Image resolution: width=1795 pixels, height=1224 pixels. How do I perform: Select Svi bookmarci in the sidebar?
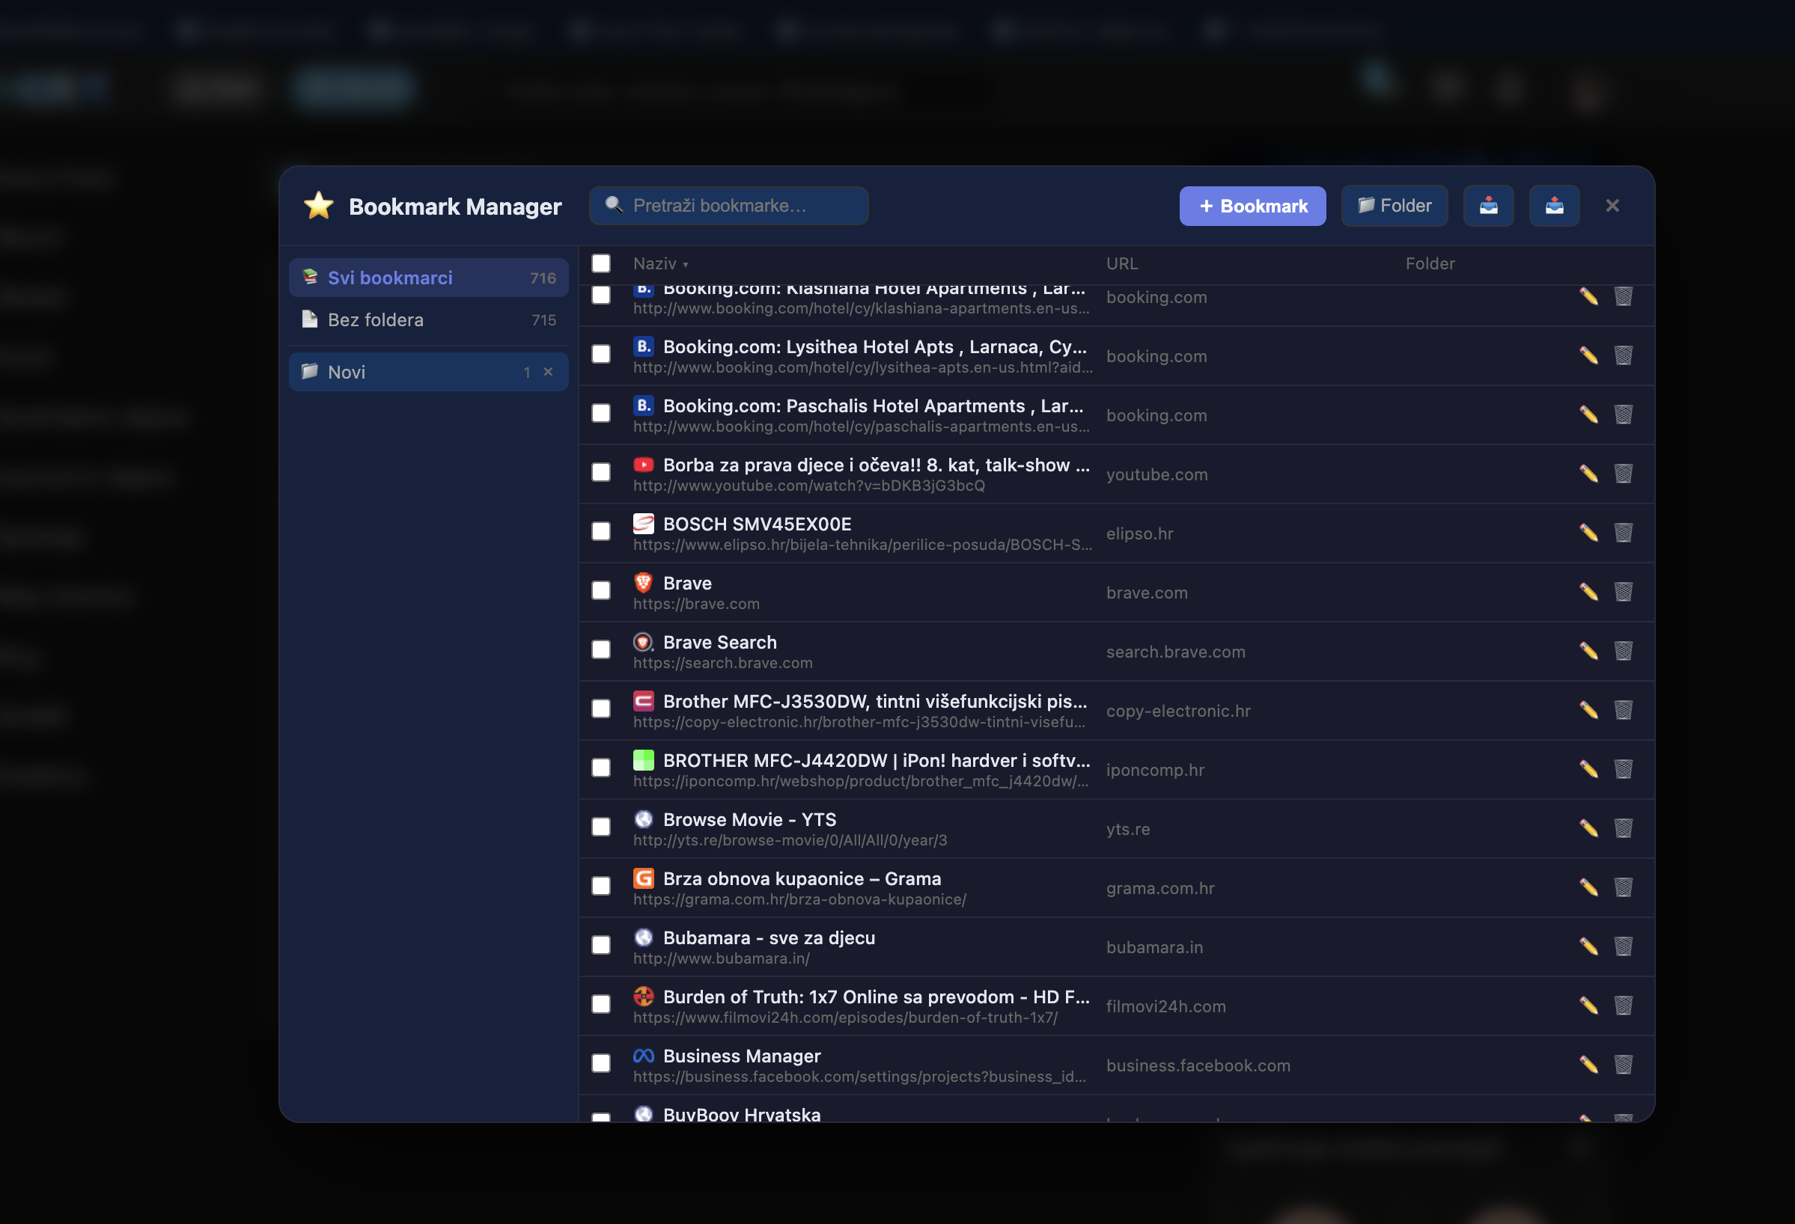[x=389, y=277]
